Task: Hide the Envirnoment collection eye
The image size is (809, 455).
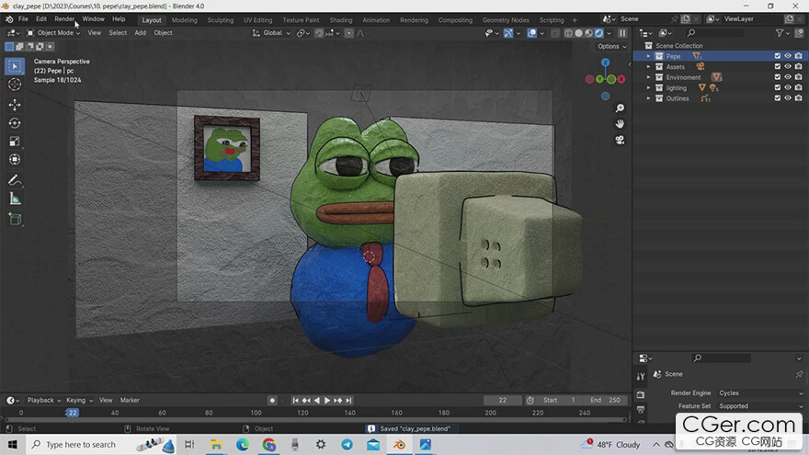Action: pos(788,77)
